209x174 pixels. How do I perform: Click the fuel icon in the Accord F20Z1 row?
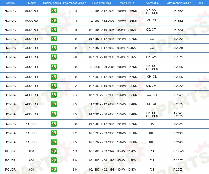tap(53, 57)
